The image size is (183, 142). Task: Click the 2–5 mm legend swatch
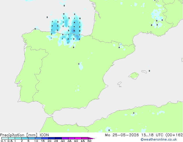pyautogui.click(x=25, y=138)
